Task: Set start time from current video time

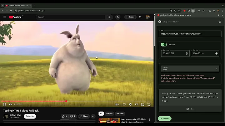Action: click(x=187, y=53)
